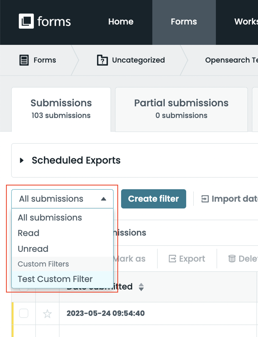Switch to the Partial submissions tab
This screenshot has width=258, height=337.
181,109
